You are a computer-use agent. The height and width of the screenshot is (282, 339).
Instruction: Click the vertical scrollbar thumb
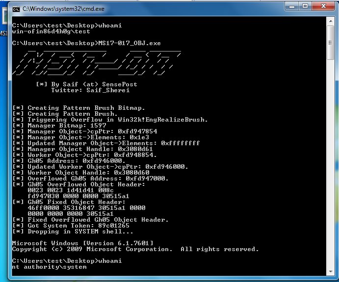[331, 43]
